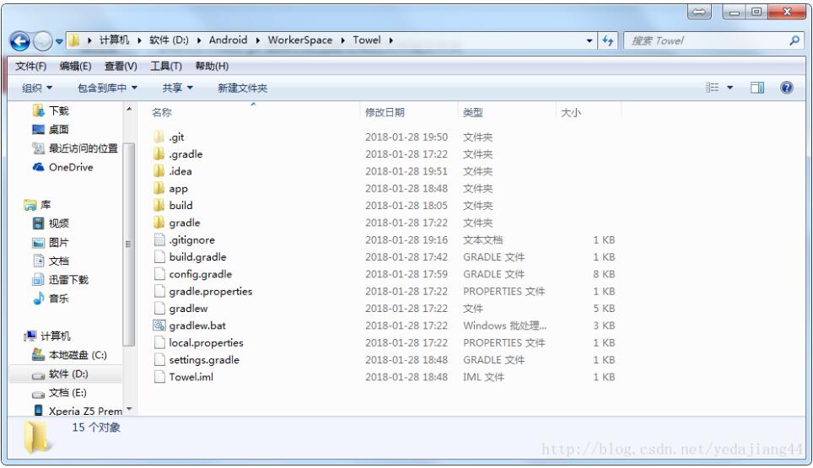Select the settings.gradle file icon

(x=159, y=360)
